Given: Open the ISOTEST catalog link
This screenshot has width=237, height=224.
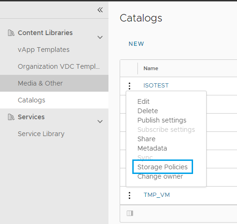Looking at the screenshot, I should (x=156, y=86).
